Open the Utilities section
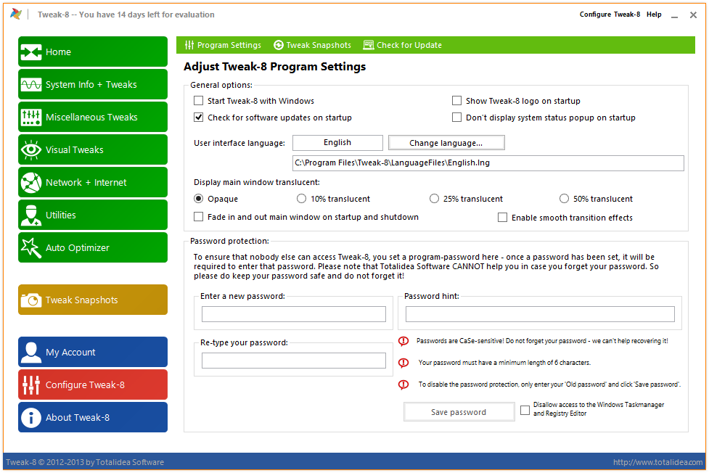 coord(93,215)
